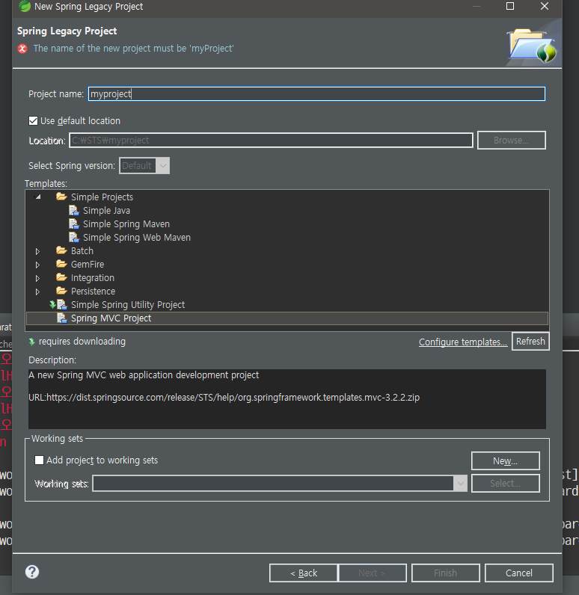Click the Next > button
Image resolution: width=579 pixels, height=595 pixels.
click(372, 573)
